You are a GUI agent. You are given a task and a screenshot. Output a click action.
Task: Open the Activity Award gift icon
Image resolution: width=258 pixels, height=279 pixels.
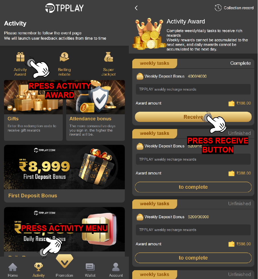(x=20, y=57)
